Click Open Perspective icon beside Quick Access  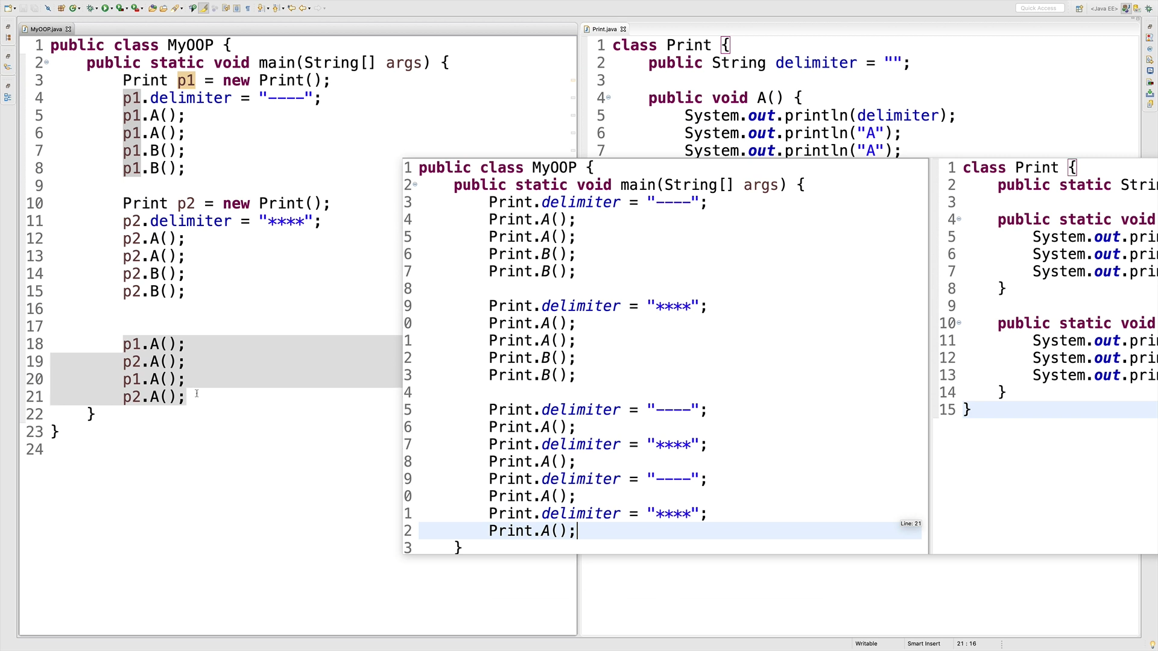(x=1079, y=8)
